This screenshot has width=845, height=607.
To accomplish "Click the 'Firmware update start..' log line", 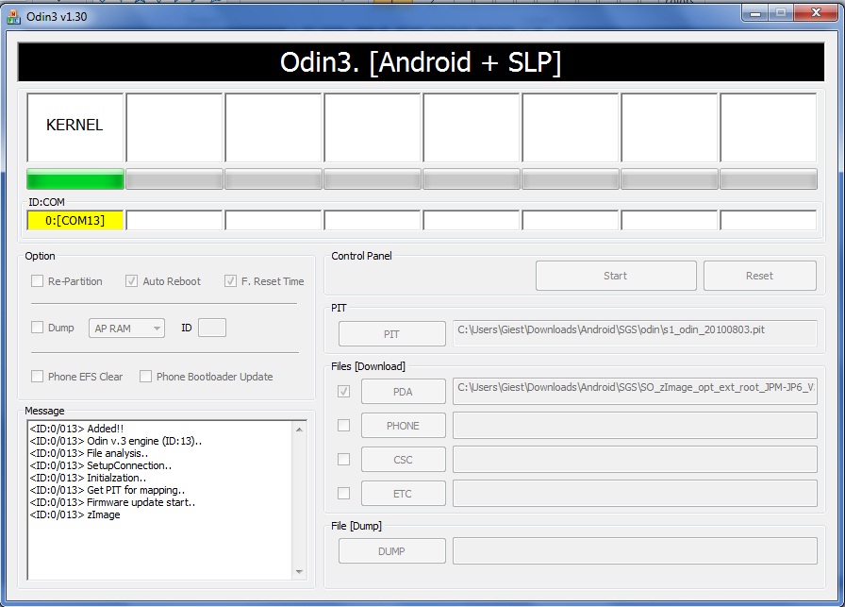I will point(112,502).
